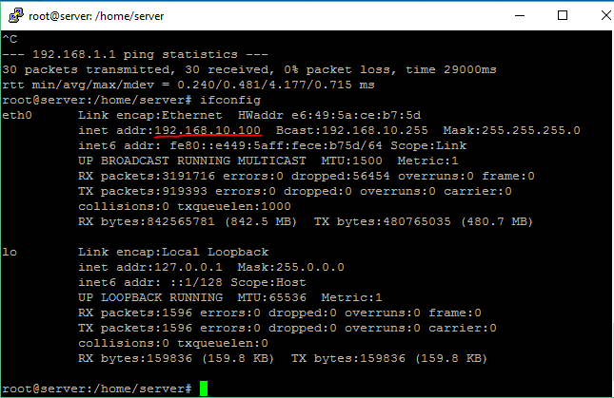The width and height of the screenshot is (614, 398).
Task: Click 'MTU:65536' in the lo block
Action: tap(271, 297)
